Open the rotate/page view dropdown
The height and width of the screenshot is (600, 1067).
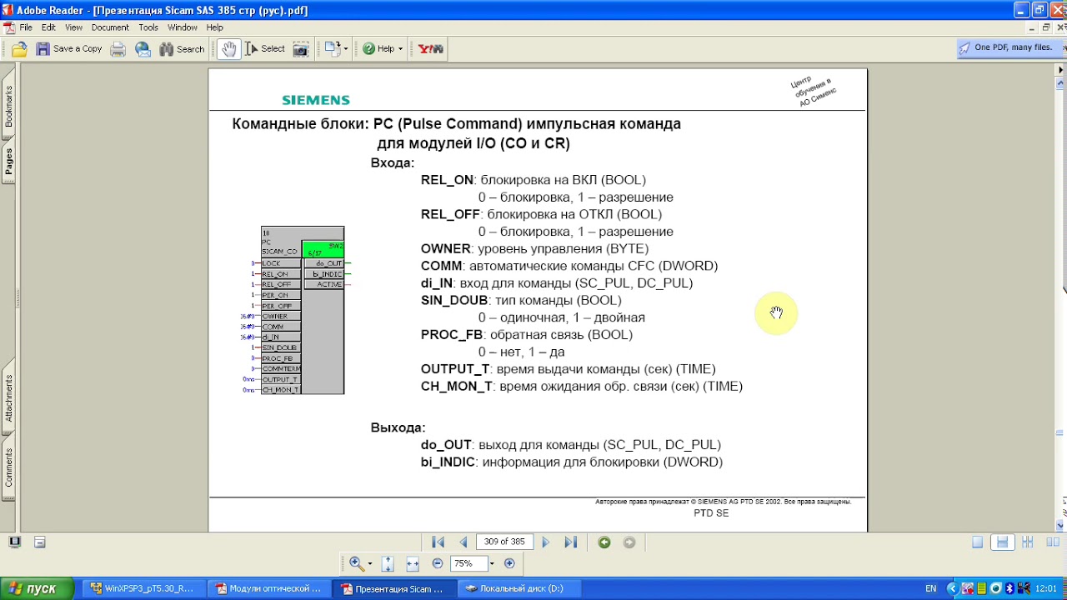(x=336, y=49)
